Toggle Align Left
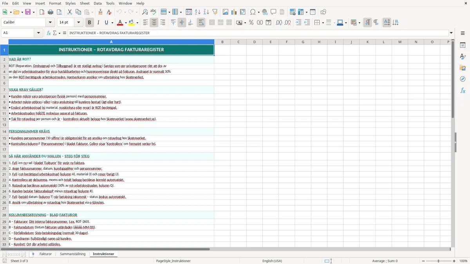 pyautogui.click(x=145, y=23)
